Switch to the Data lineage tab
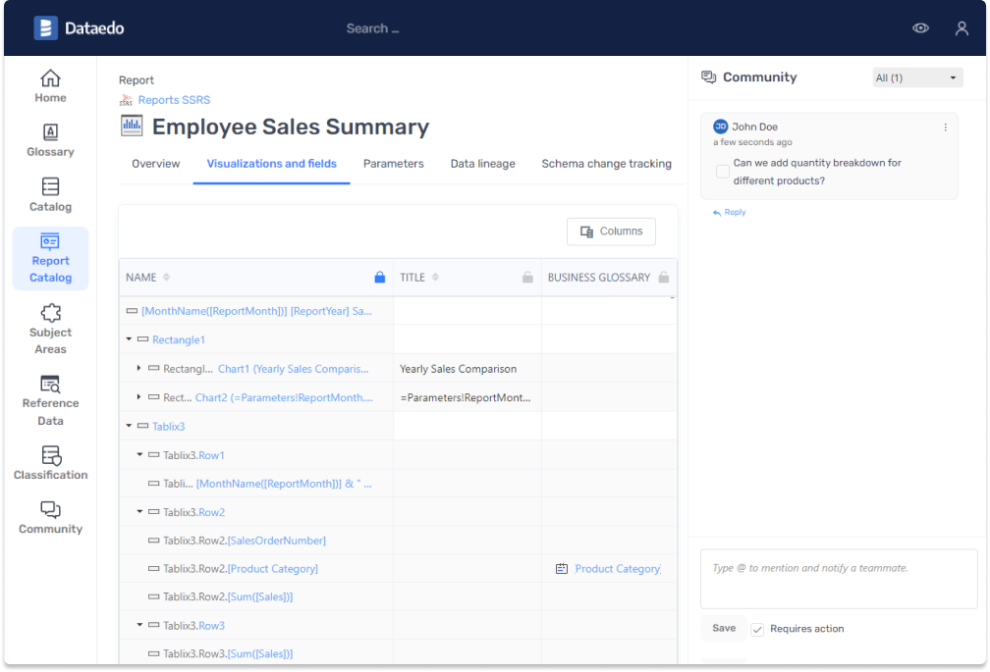Screen dimensions: 990x672 click(482, 164)
